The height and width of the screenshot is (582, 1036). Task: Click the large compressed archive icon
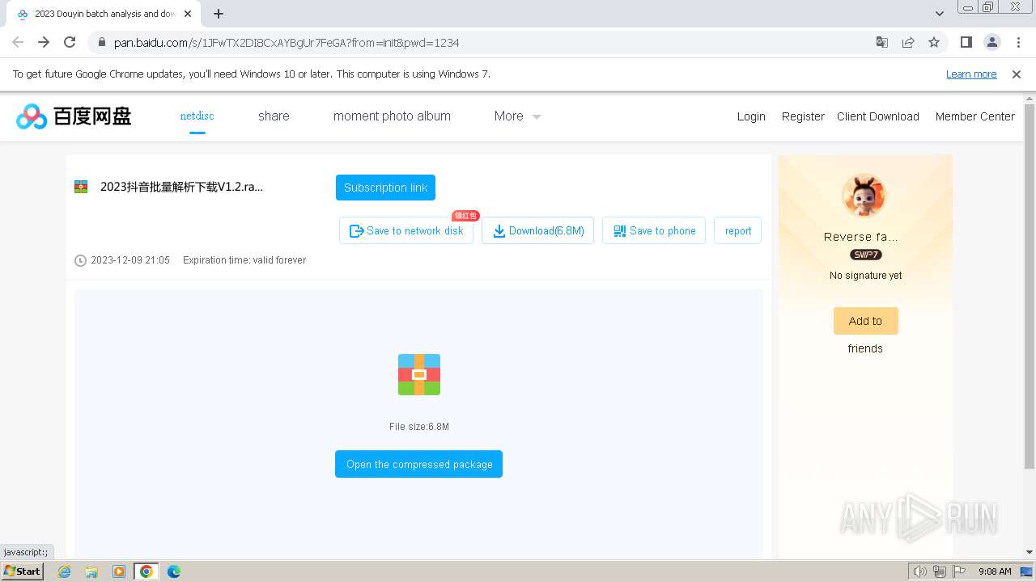pyautogui.click(x=419, y=374)
